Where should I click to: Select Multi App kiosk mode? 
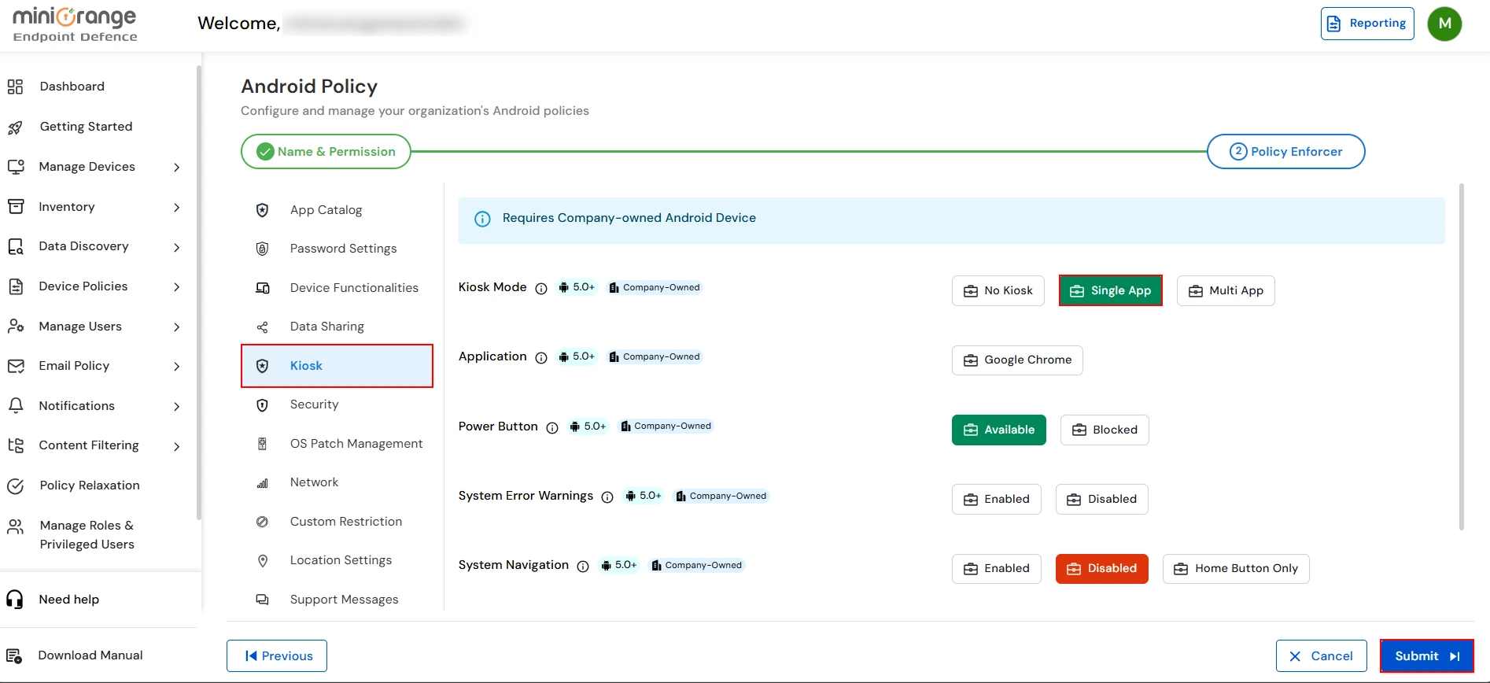tap(1225, 291)
